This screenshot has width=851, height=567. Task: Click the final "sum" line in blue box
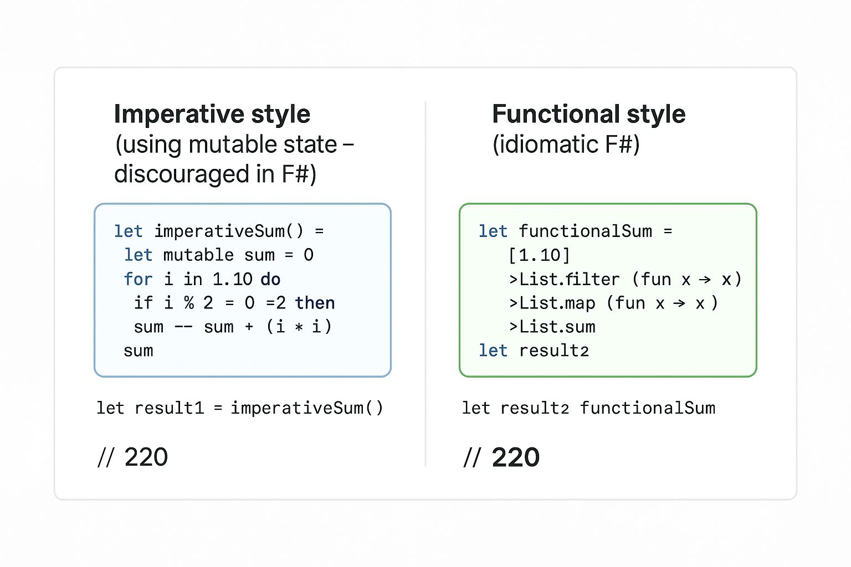(x=138, y=351)
